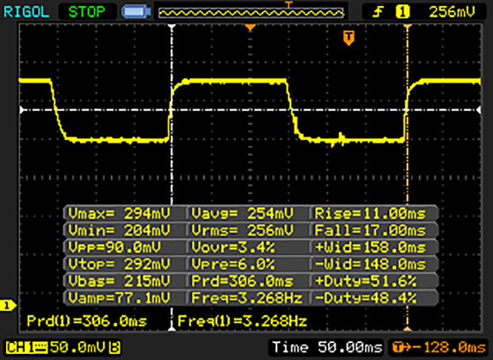Image resolution: width=493 pixels, height=360 pixels.
Task: Click the white vertical cursor top marker
Action: pos(171,27)
